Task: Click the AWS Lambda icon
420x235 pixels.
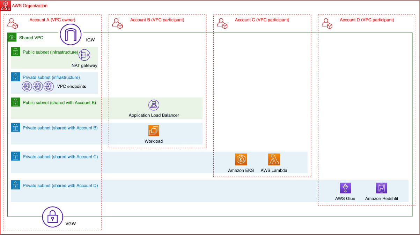Action: point(274,159)
